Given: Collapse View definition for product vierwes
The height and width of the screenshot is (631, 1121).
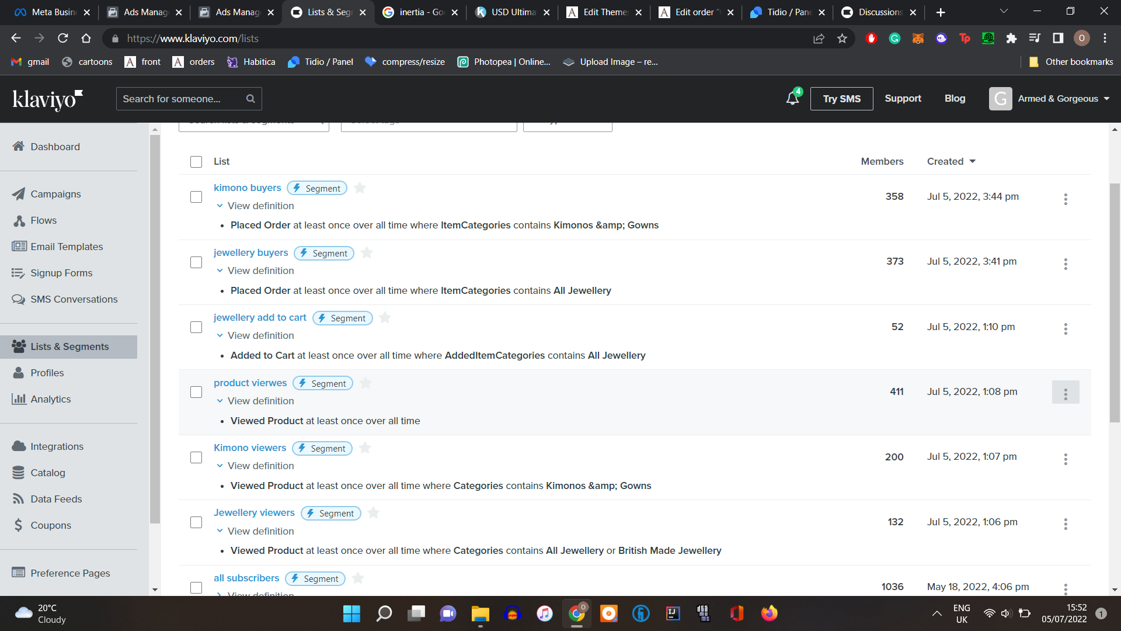Looking at the screenshot, I should pyautogui.click(x=255, y=401).
